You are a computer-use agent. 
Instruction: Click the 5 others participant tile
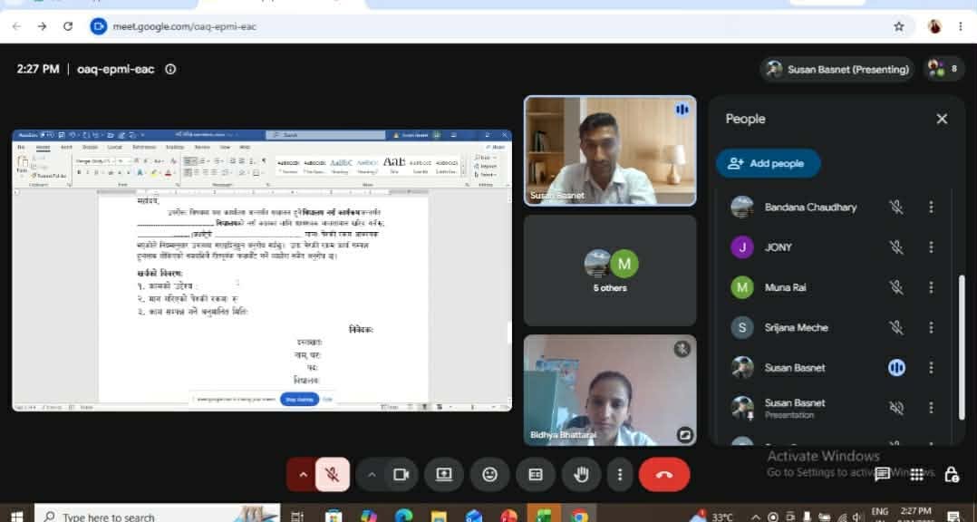pyautogui.click(x=610, y=270)
